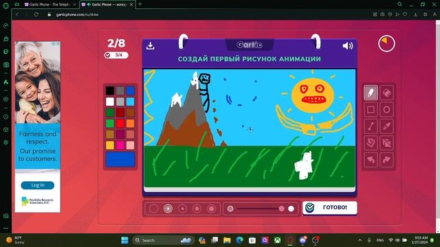Submit the drawing with ГОТОВО! button
The image size is (440, 247).
330,208
